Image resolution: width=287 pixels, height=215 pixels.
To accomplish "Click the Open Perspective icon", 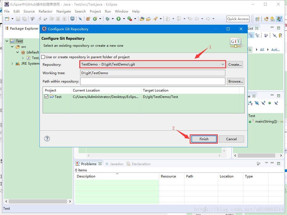I will 258,19.
